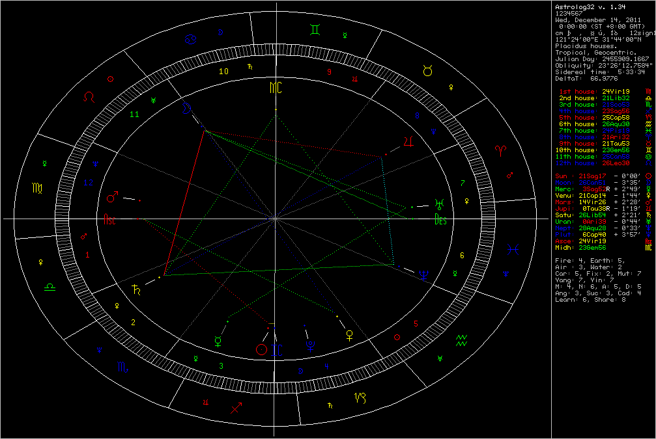
Task: Select the red Sagittarius arrow sign in the outer ring
Action: (x=236, y=408)
